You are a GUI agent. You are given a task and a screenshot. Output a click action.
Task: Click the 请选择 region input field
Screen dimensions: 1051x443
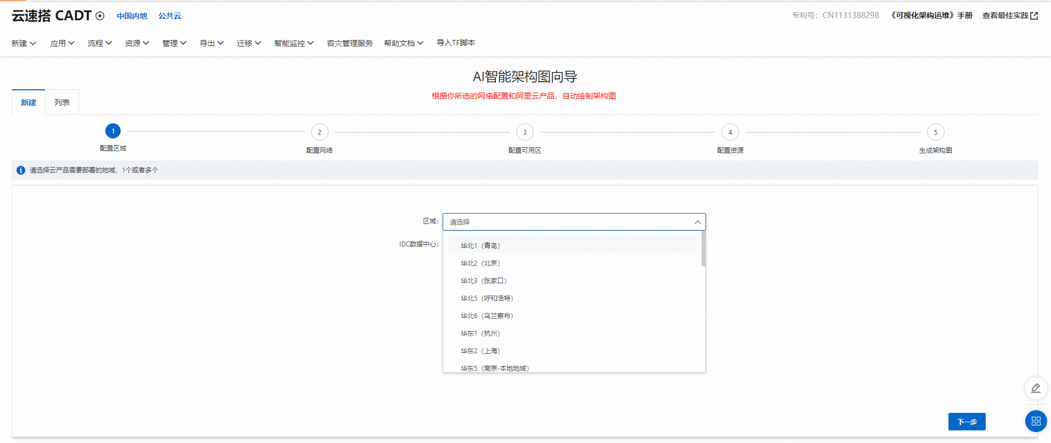pyautogui.click(x=574, y=222)
